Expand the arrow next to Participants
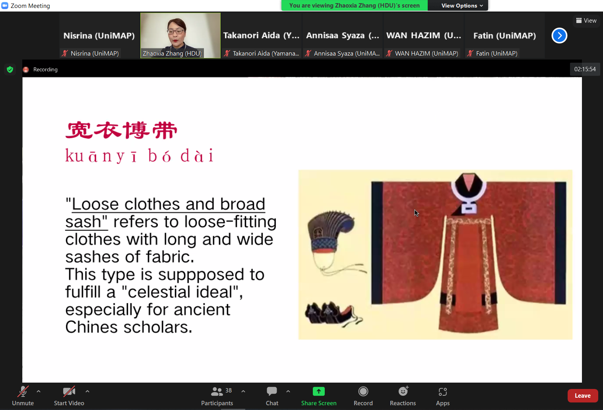The image size is (603, 410). coord(243,391)
